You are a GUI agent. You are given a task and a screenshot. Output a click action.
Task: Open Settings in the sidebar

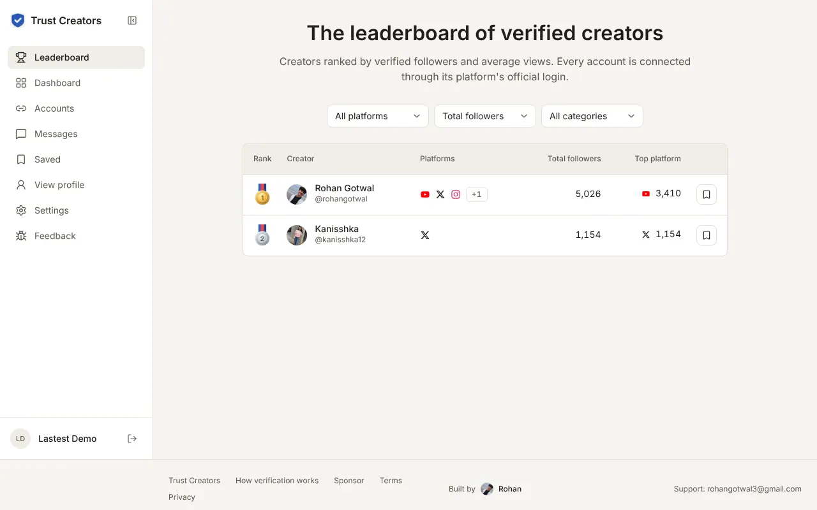click(x=77, y=210)
